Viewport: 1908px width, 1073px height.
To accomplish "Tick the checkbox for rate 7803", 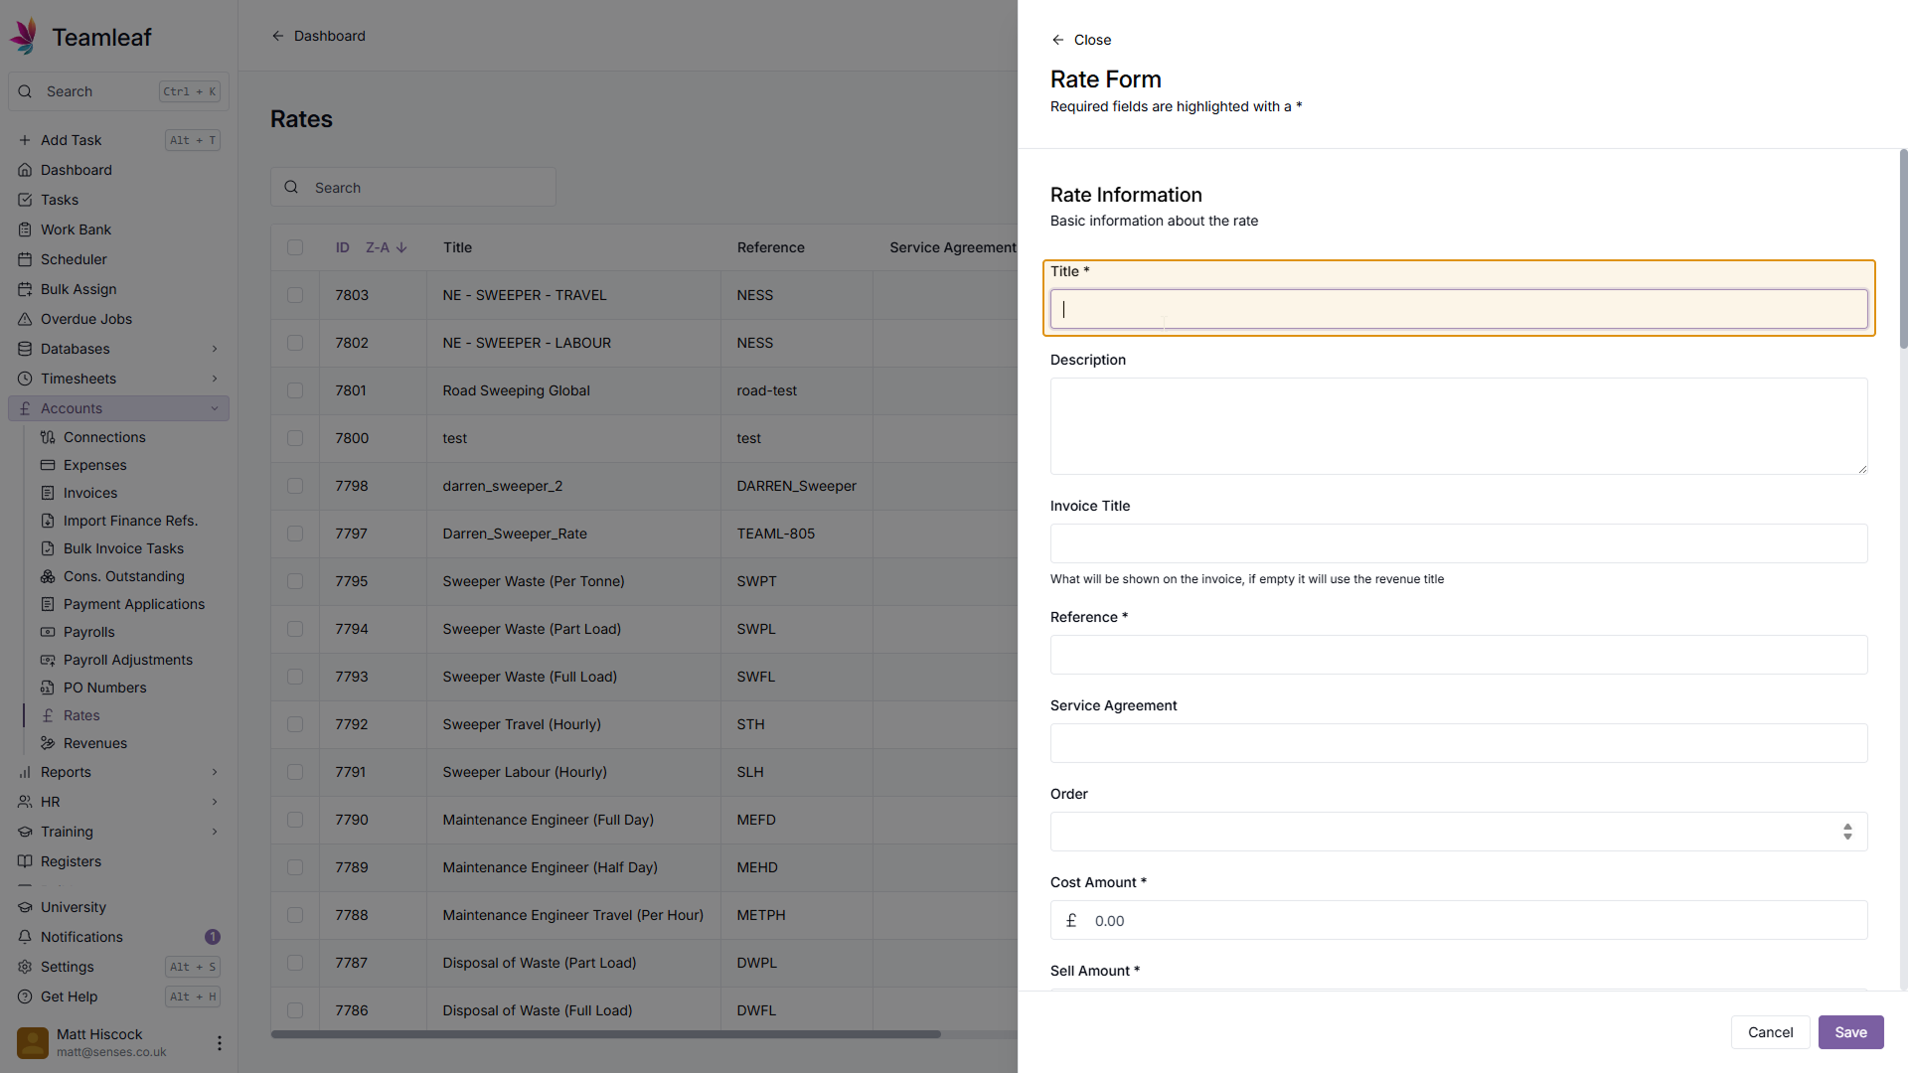I will point(295,295).
